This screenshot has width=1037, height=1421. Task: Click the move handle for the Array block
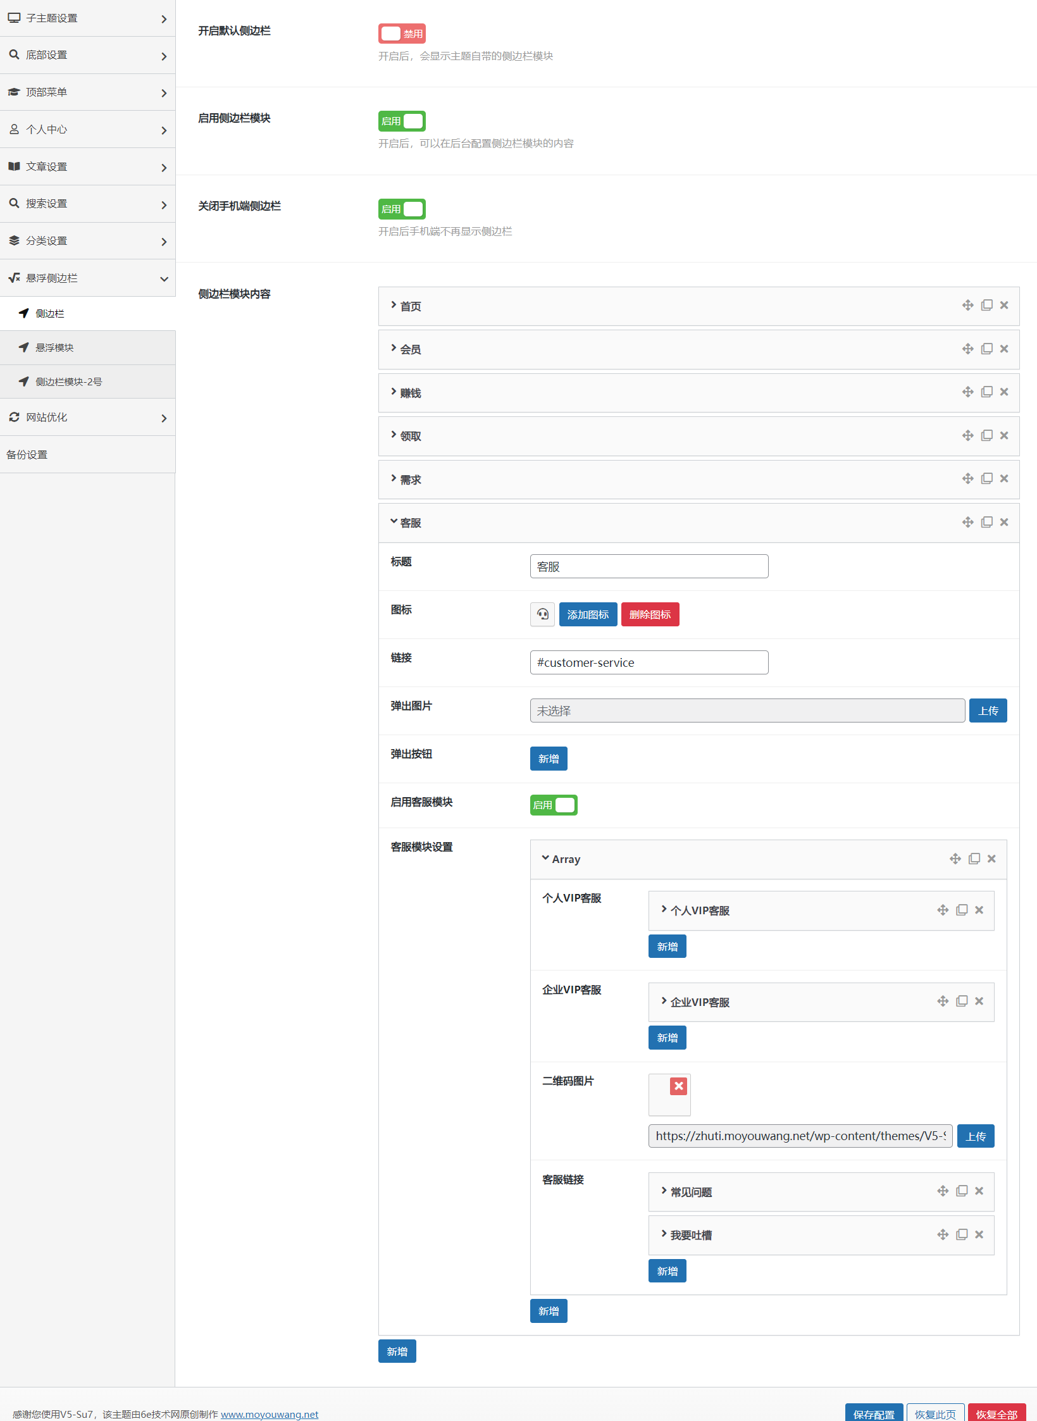(955, 859)
